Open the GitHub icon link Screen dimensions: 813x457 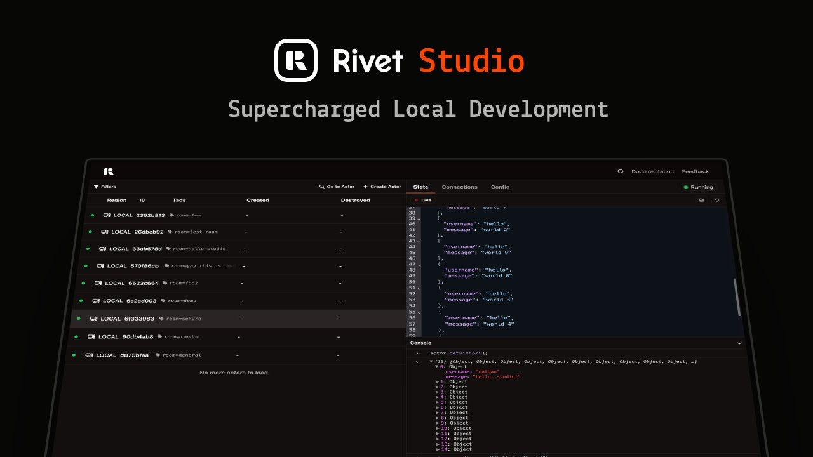pyautogui.click(x=621, y=171)
